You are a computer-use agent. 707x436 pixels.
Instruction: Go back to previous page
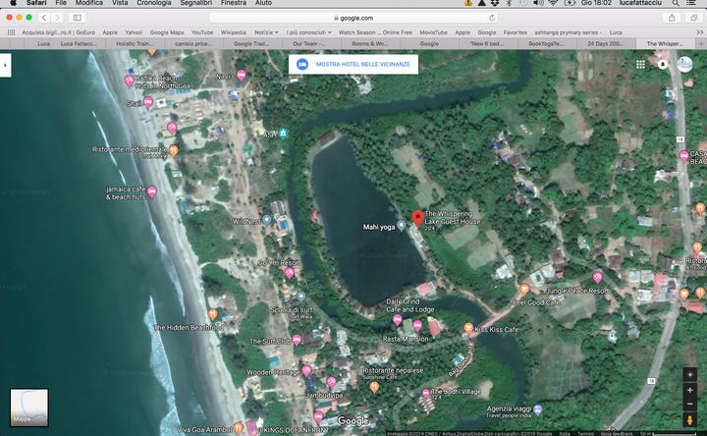(44, 18)
